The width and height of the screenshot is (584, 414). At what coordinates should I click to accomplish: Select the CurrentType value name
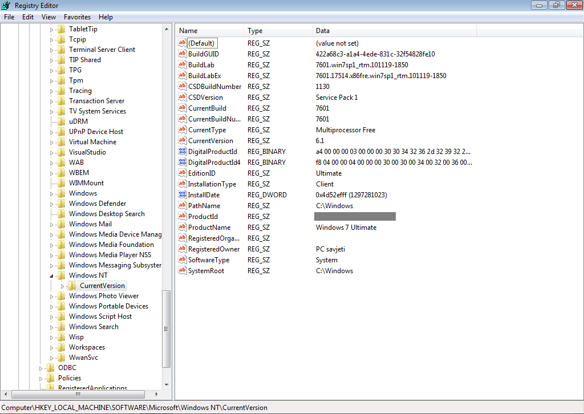(207, 130)
